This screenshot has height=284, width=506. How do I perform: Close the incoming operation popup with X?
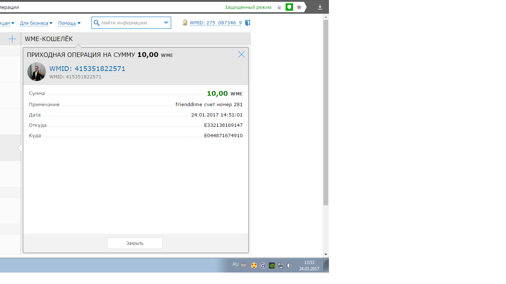click(x=242, y=55)
